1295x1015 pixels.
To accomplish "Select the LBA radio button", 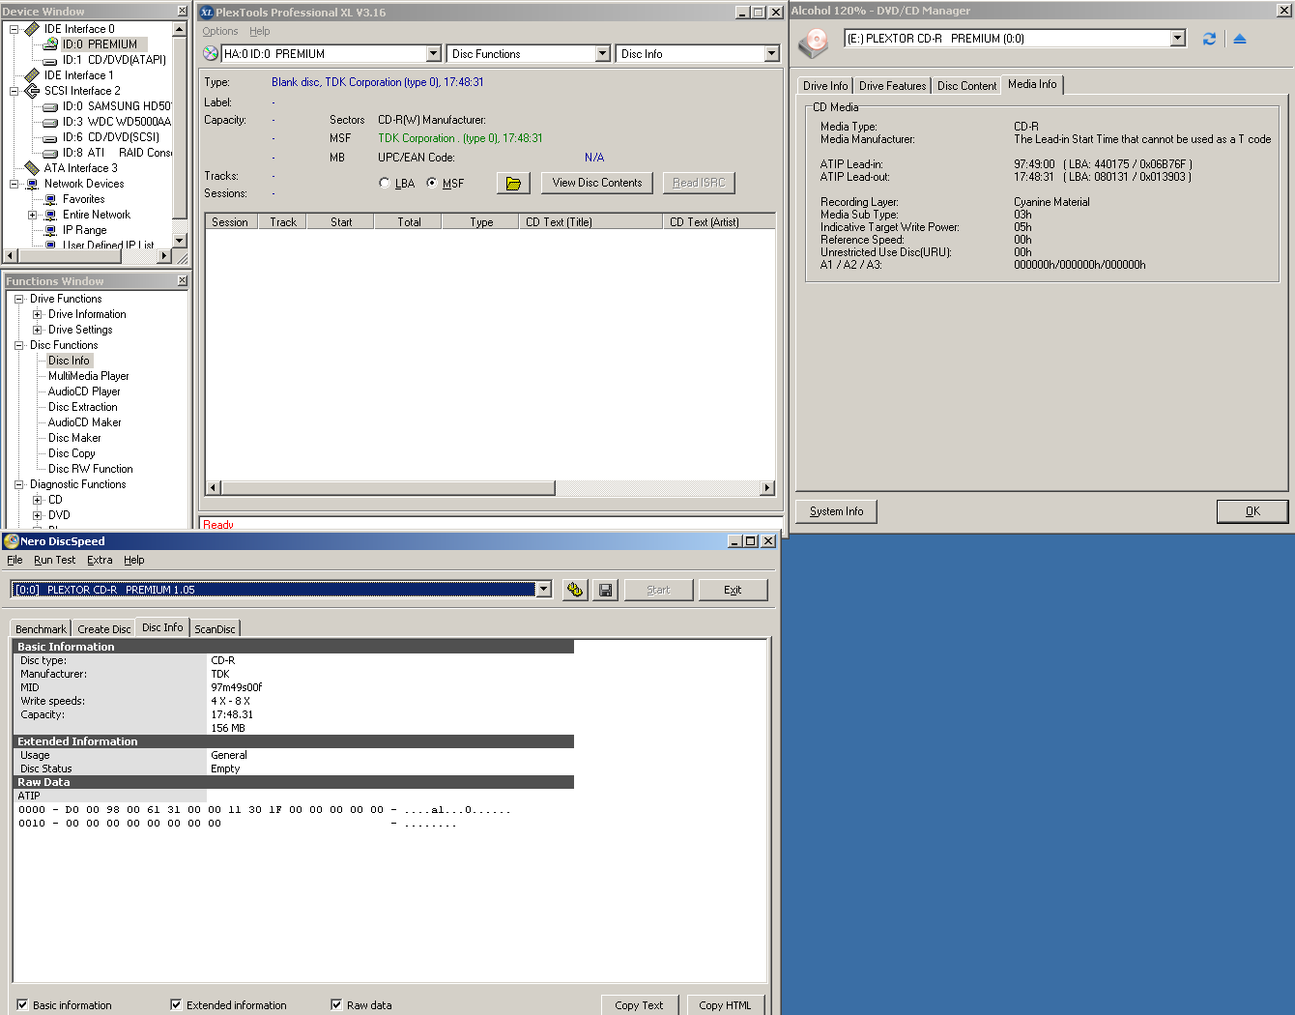I will tap(385, 183).
